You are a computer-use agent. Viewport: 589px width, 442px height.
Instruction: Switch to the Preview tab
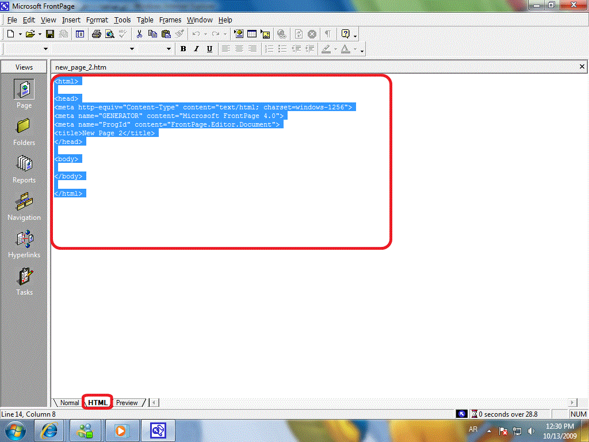[127, 403]
